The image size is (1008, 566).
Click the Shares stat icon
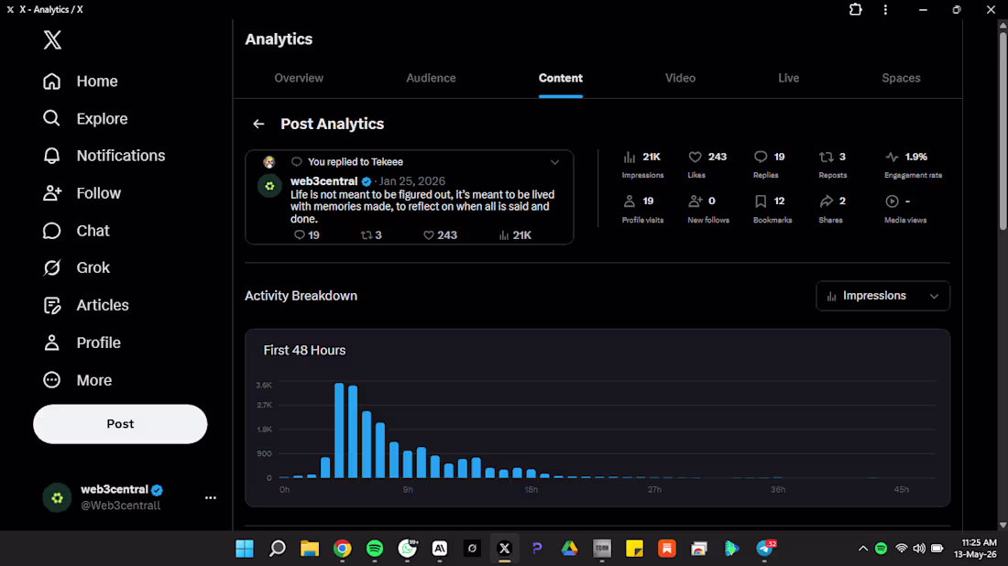826,201
